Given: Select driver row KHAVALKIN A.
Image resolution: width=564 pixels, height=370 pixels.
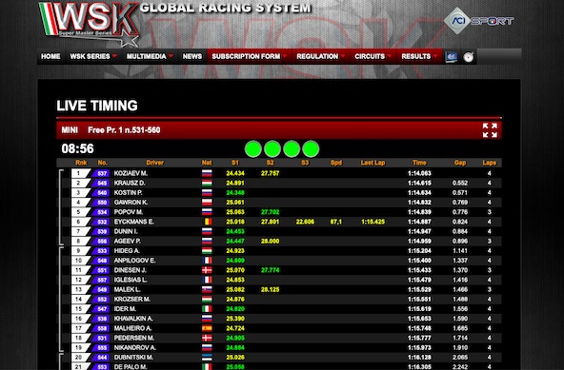Looking at the screenshot, I should click(279, 319).
